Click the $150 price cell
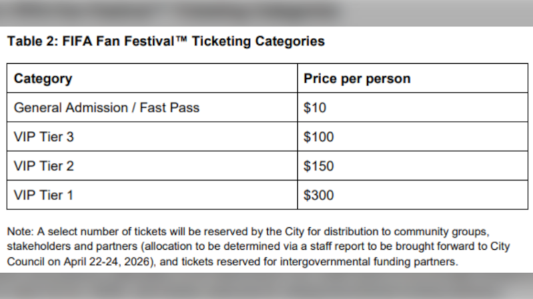 pyautogui.click(x=318, y=166)
